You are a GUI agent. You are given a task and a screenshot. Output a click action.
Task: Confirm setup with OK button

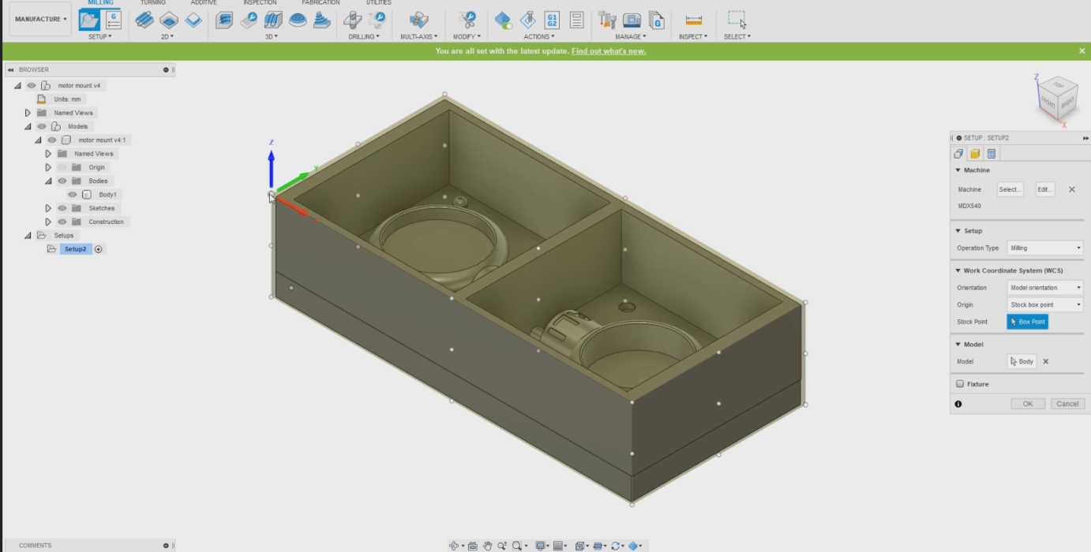[x=1028, y=404]
